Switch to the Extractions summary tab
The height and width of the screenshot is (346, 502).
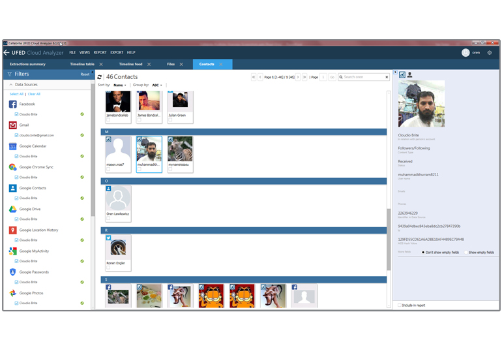click(x=27, y=65)
